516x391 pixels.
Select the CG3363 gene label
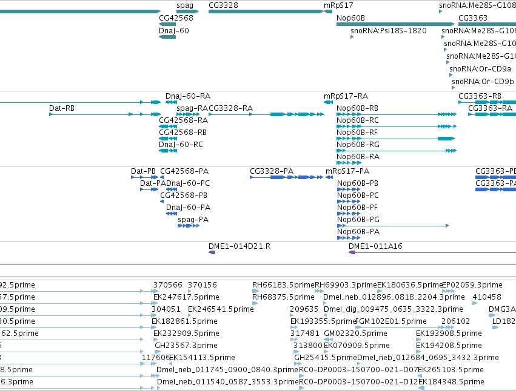pyautogui.click(x=473, y=18)
